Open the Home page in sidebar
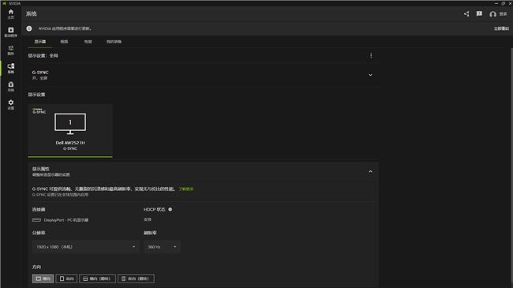This screenshot has width=513, height=288. point(11,13)
